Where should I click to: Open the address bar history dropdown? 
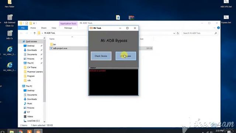(x=174, y=33)
